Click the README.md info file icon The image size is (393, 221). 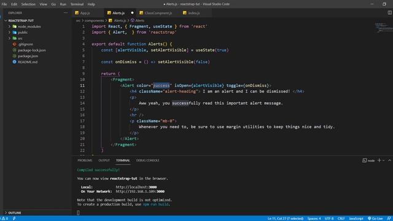coord(15,62)
